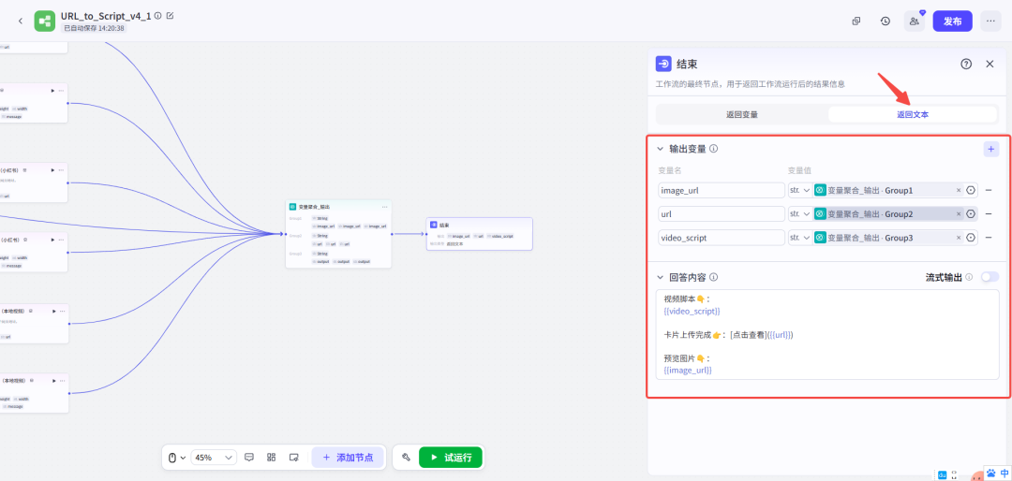This screenshot has height=481, width=1012.
Task: Open type dropdown for image_url row
Action: click(800, 190)
